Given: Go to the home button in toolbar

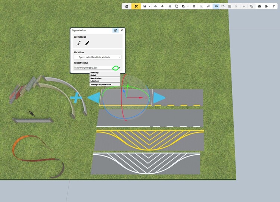Looking at the screenshot, I should point(127,6).
